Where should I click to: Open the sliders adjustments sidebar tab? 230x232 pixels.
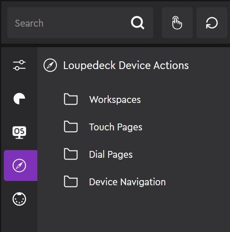tap(19, 65)
